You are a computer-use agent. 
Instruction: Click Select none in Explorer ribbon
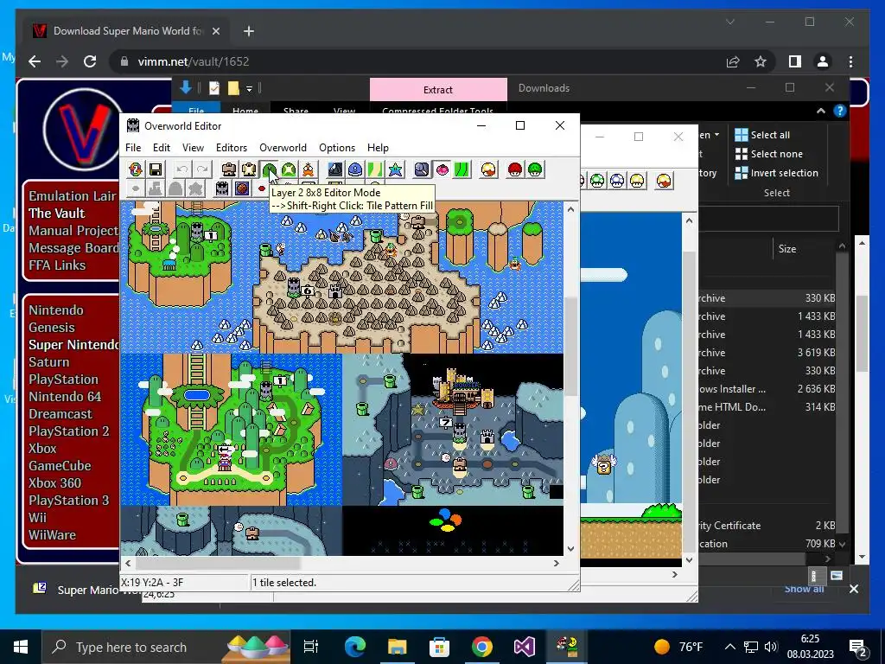click(768, 154)
